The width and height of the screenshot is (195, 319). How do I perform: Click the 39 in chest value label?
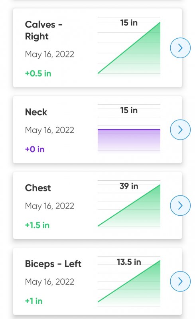point(129,186)
